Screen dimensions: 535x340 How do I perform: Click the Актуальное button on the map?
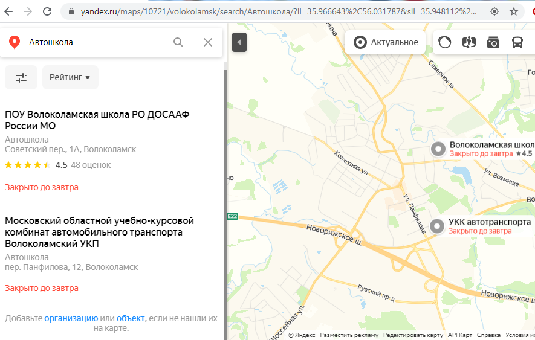[x=385, y=42]
